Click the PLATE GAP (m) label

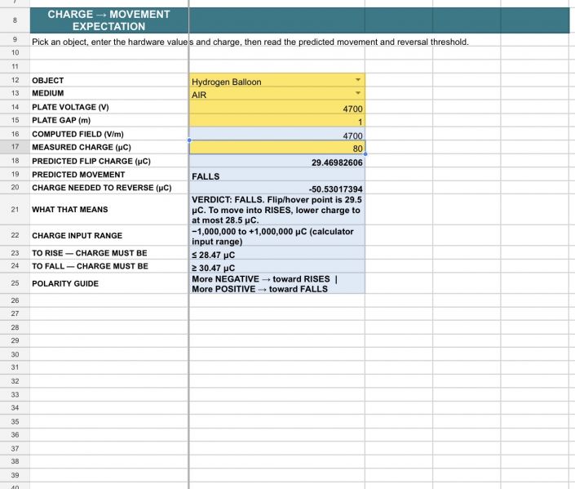click(61, 121)
